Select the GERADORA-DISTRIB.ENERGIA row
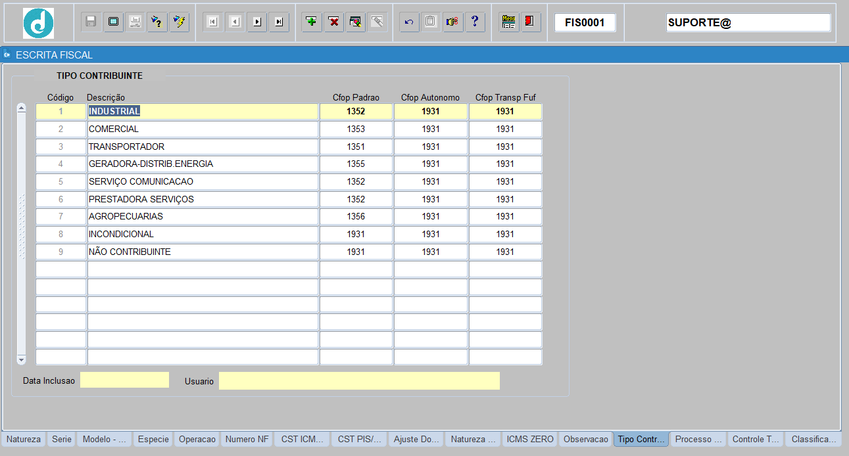The image size is (849, 456). tap(203, 164)
